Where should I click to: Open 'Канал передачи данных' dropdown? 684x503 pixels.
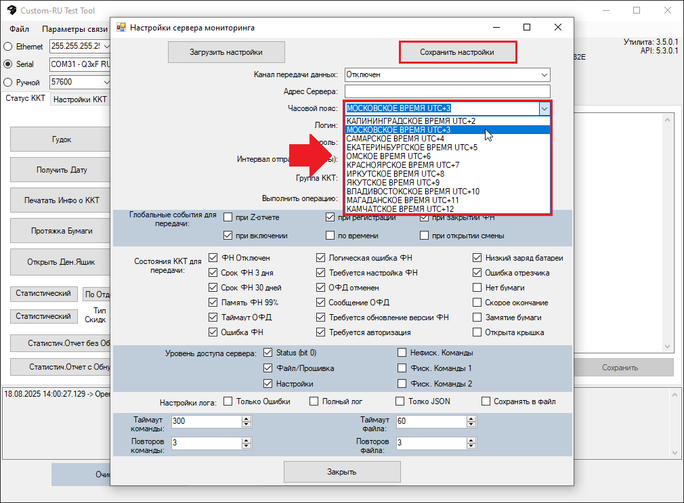tap(544, 74)
